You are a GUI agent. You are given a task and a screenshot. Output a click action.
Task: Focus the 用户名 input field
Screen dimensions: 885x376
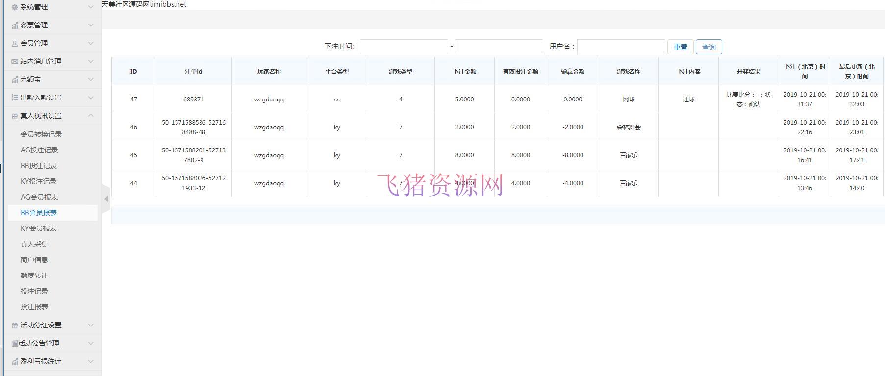[x=621, y=47]
